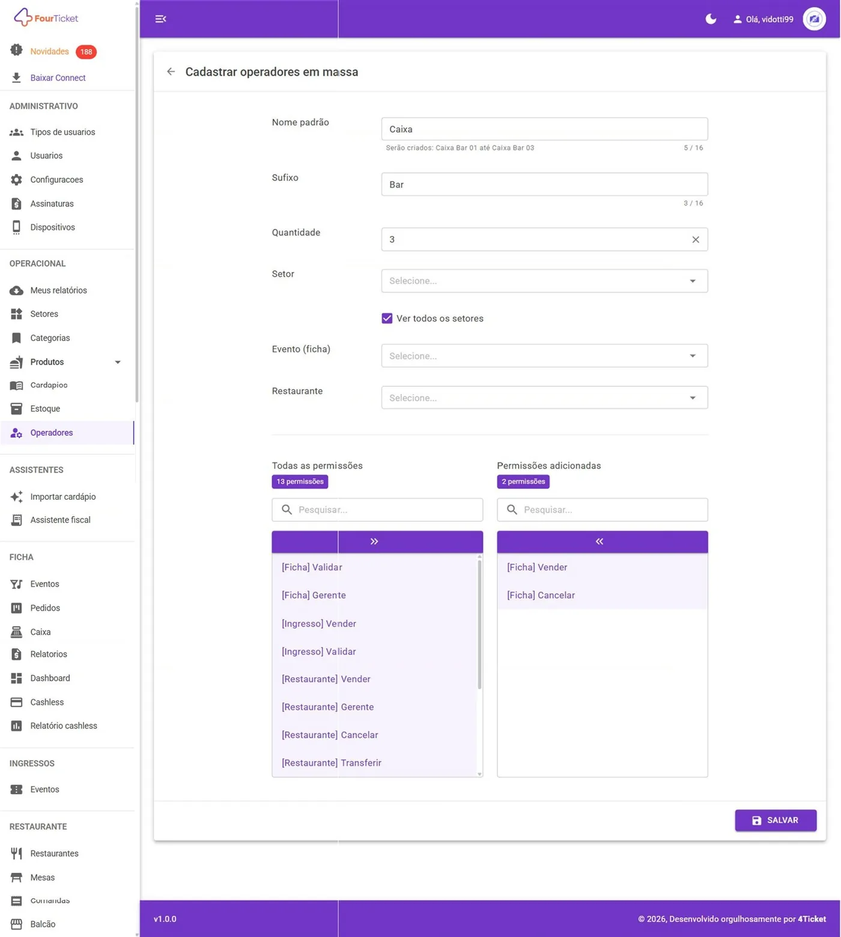This screenshot has width=841, height=937.
Task: Clear the Quantidade field with the X
Action: 696,240
